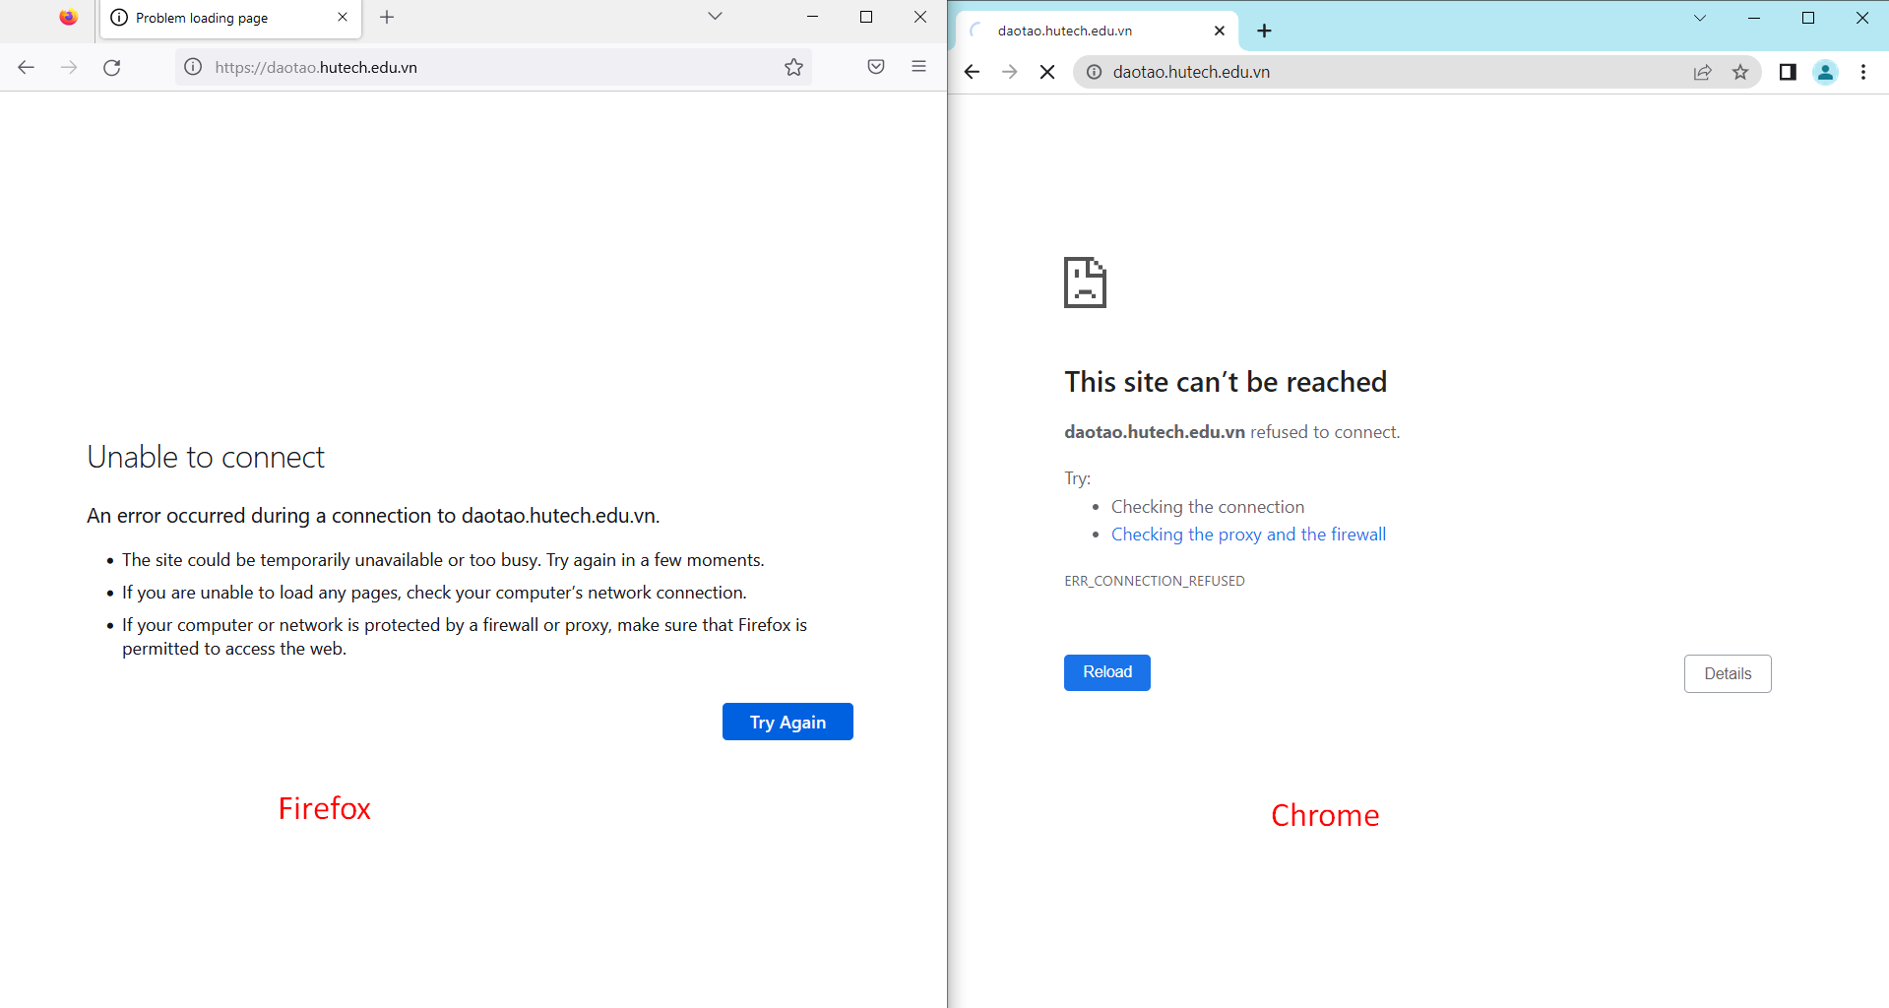Viewport: 1889px width, 1008px height.
Task: Click the Chrome profile avatar
Action: point(1825,72)
